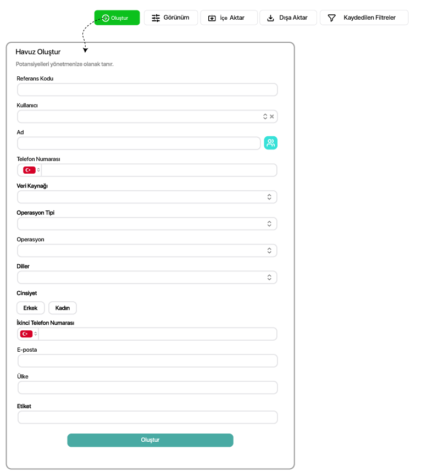The height and width of the screenshot is (472, 422).
Task: Open the flag selector in İkinci Telefon Numarası
Action: tap(28, 334)
